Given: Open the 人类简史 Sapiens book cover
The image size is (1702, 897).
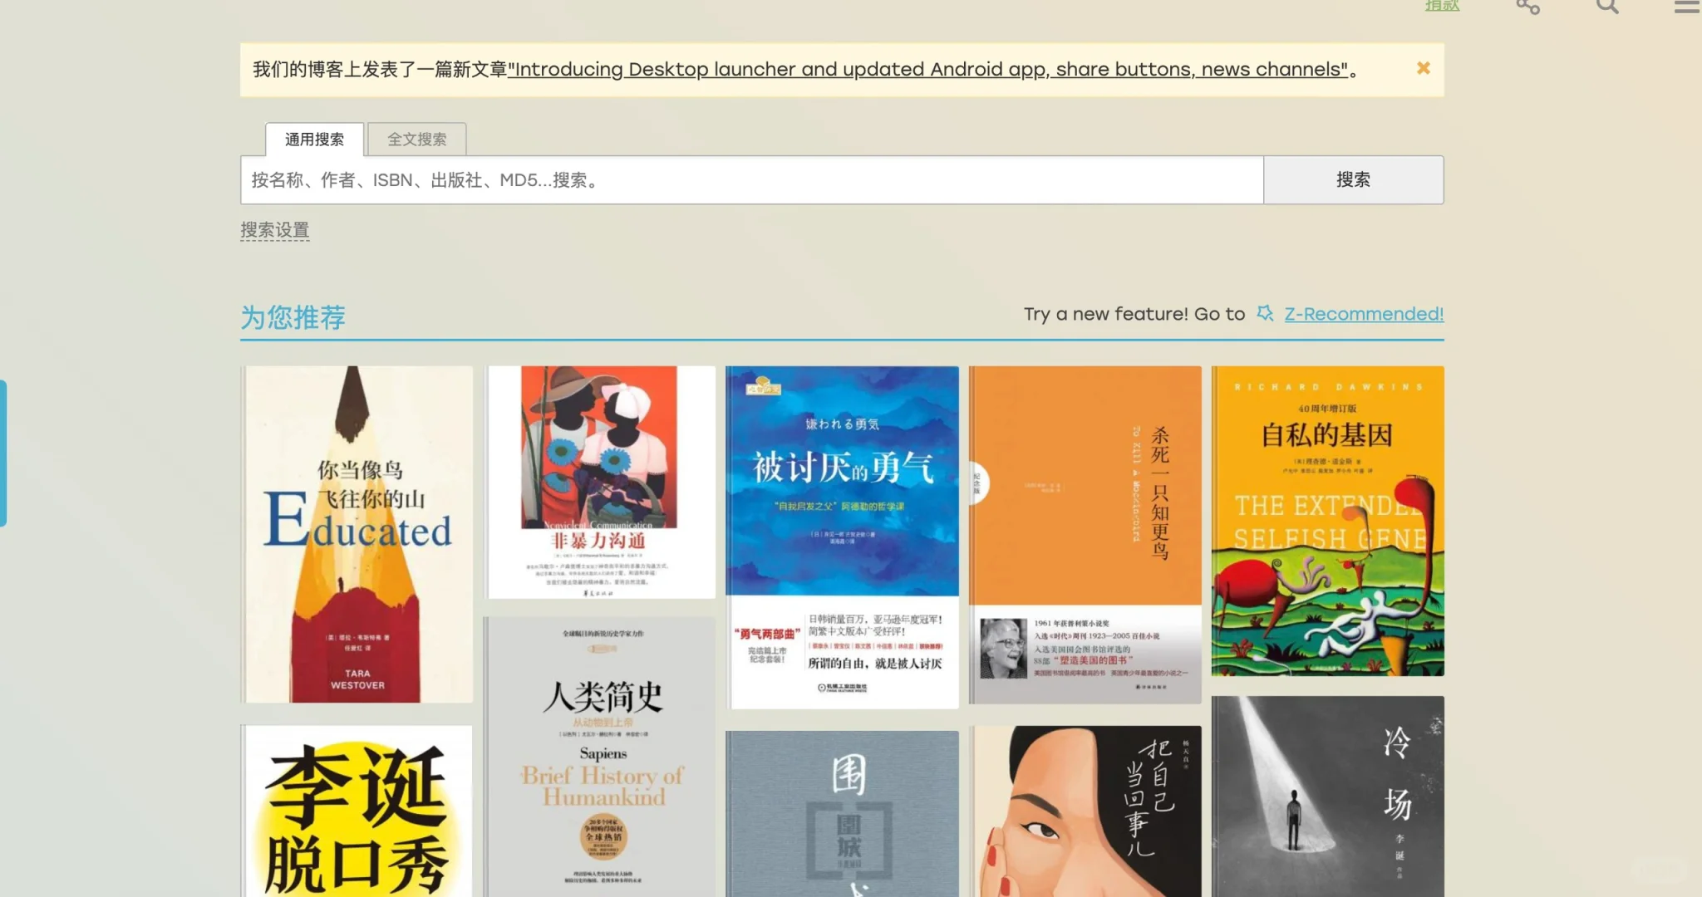Looking at the screenshot, I should pyautogui.click(x=600, y=757).
